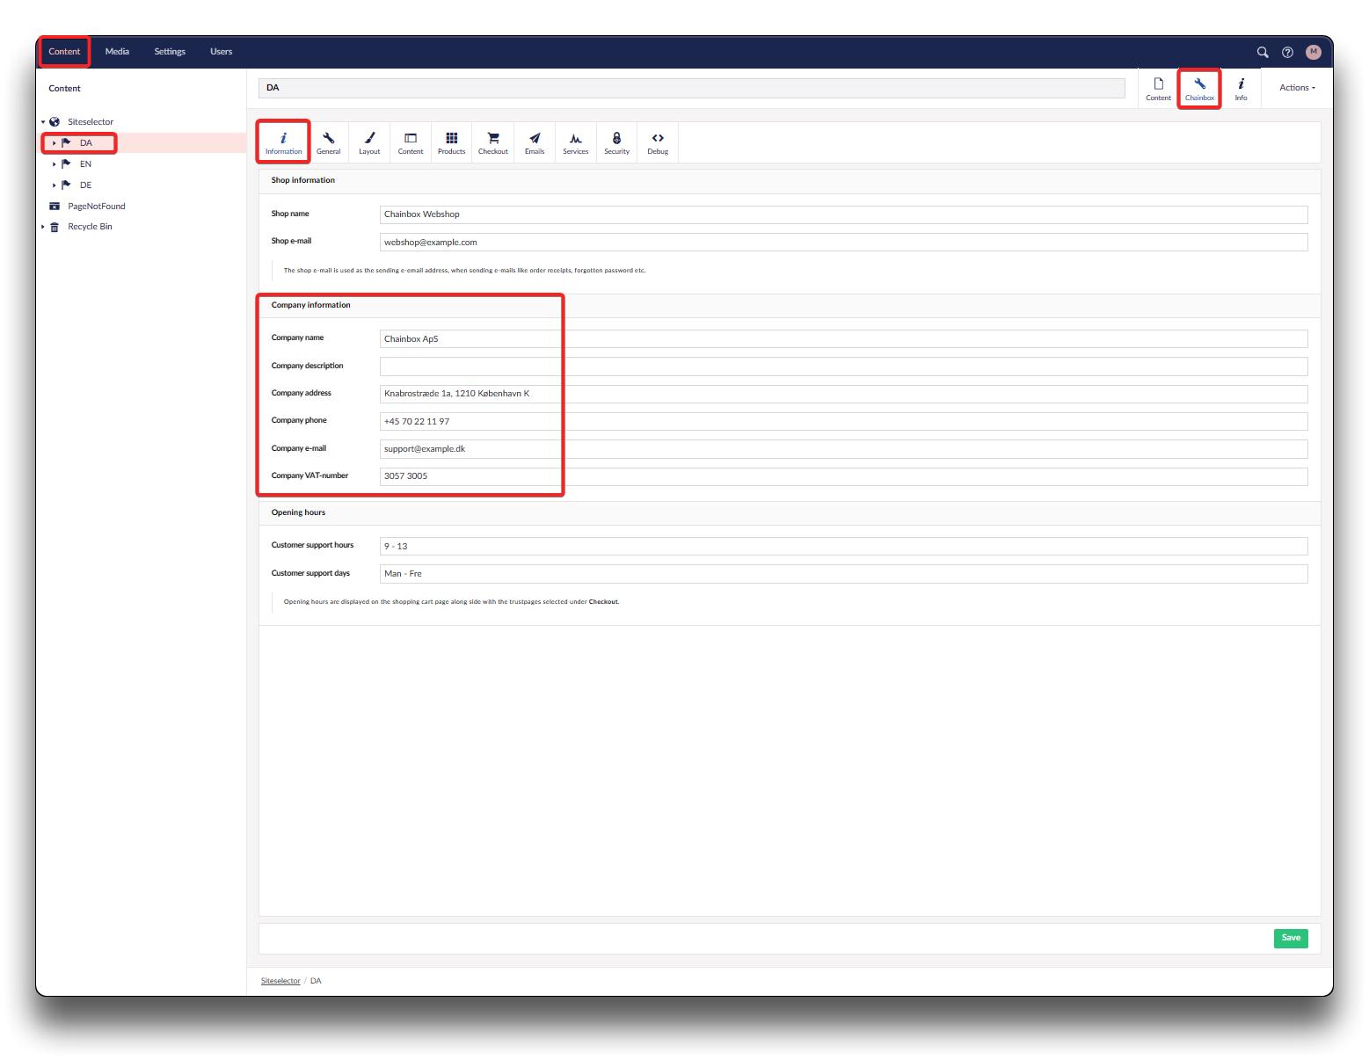This screenshot has height=1060, width=1369.
Task: Open the Actions dropdown
Action: [1297, 88]
